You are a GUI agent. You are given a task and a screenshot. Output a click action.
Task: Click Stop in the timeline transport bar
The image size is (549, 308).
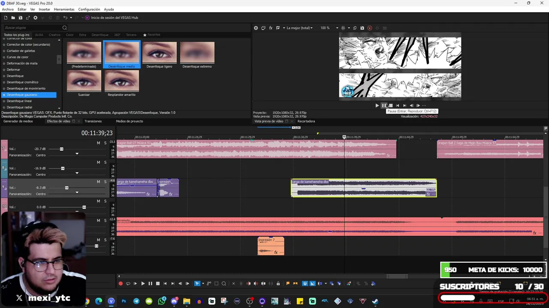point(157,284)
